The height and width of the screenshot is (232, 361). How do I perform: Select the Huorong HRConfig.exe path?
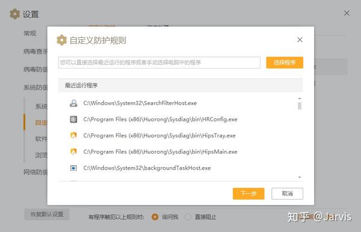160,120
